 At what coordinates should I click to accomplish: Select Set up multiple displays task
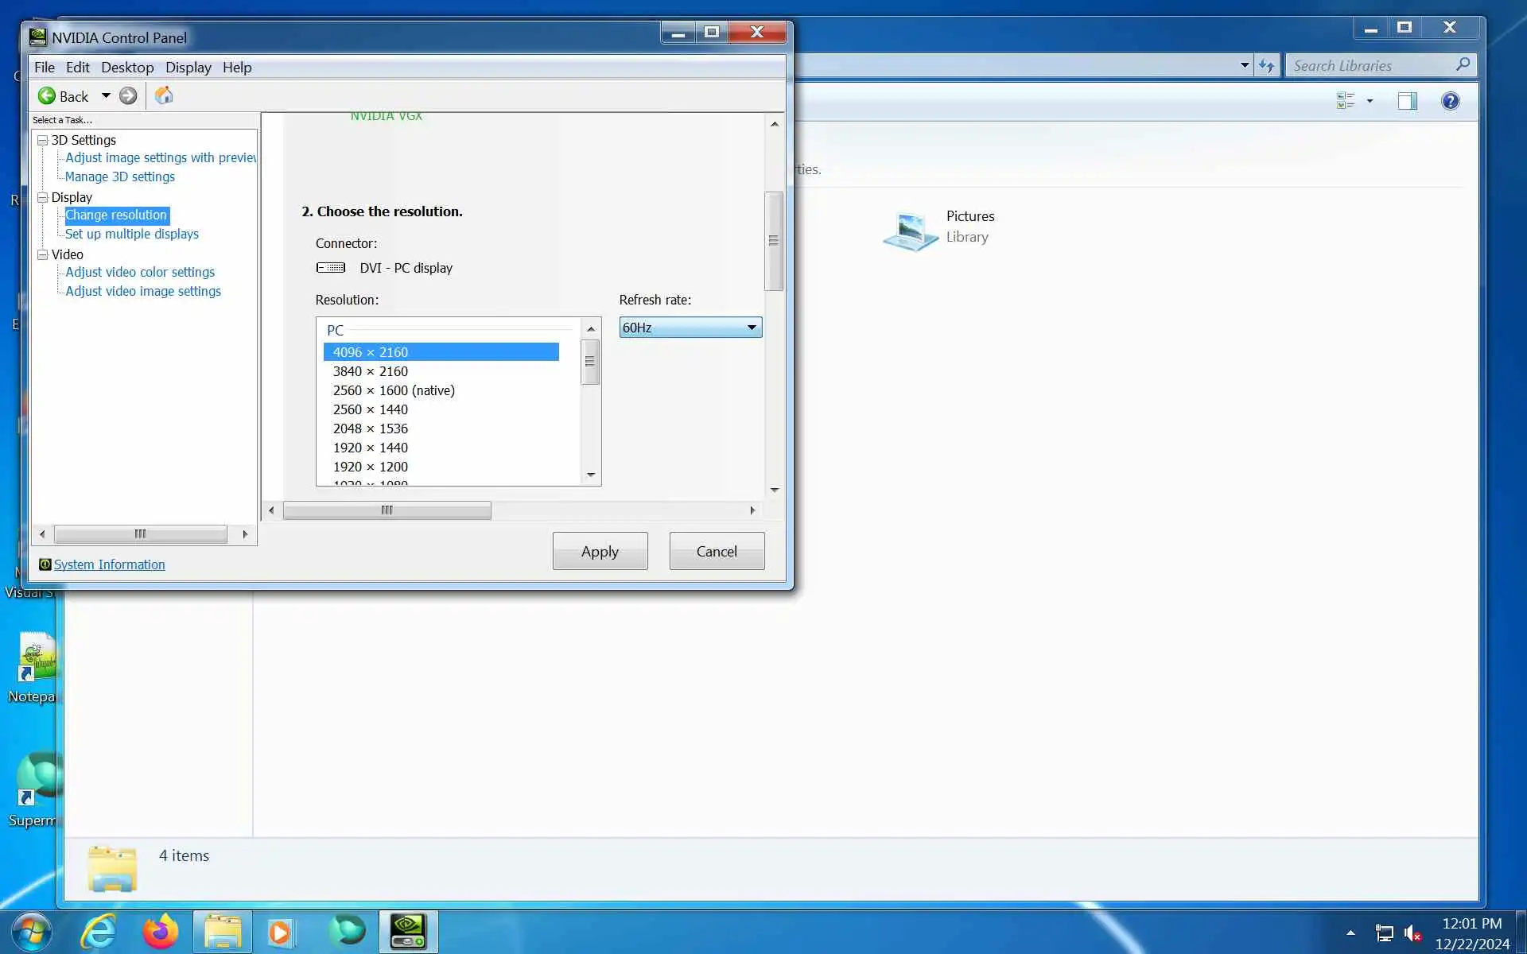tap(132, 234)
